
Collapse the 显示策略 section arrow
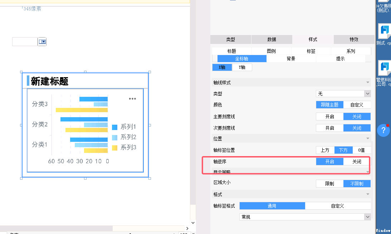(367, 172)
